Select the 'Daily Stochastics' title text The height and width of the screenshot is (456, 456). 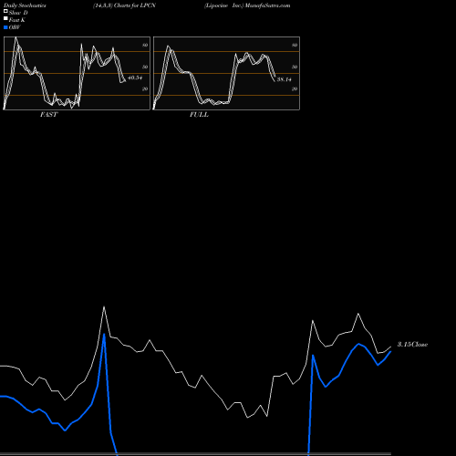coord(25,5)
